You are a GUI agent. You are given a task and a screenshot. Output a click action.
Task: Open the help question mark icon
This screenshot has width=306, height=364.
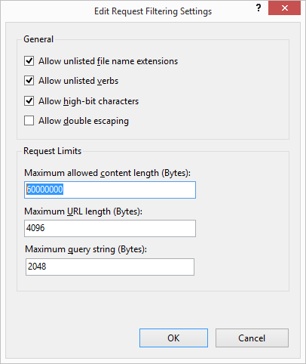[x=259, y=8]
